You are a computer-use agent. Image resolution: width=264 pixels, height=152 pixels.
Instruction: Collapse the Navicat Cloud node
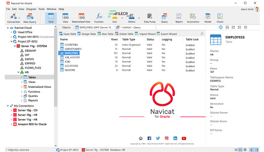coord(8,28)
